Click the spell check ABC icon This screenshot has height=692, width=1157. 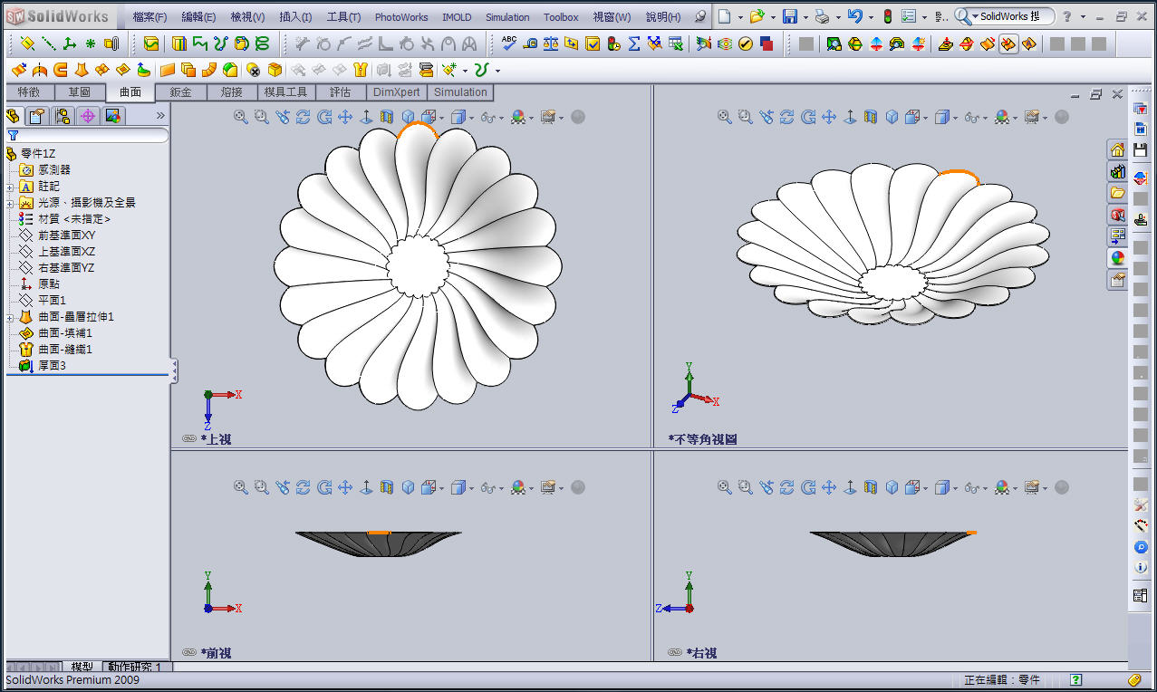(x=509, y=43)
